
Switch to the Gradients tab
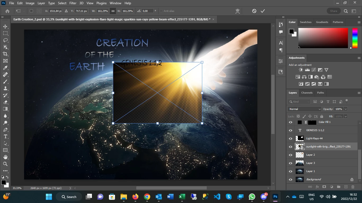(322, 22)
